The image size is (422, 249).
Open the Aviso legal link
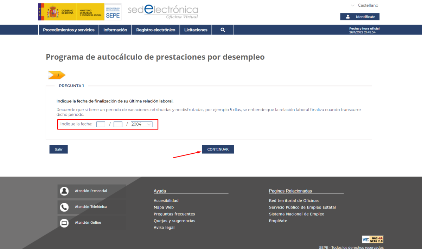[x=164, y=228]
